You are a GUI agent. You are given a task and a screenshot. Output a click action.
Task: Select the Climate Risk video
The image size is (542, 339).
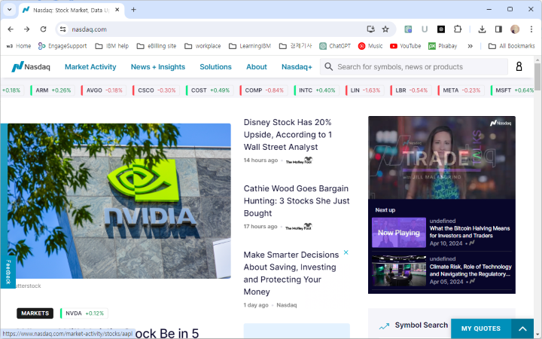[x=442, y=270]
